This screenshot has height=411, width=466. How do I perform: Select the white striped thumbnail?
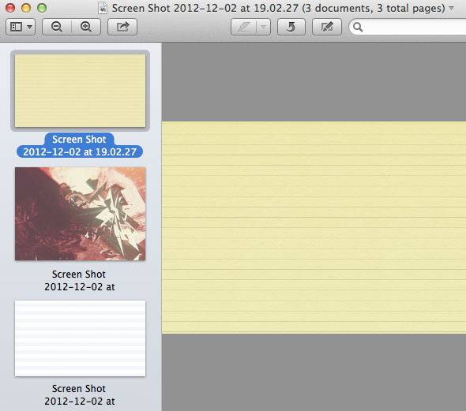[81, 338]
